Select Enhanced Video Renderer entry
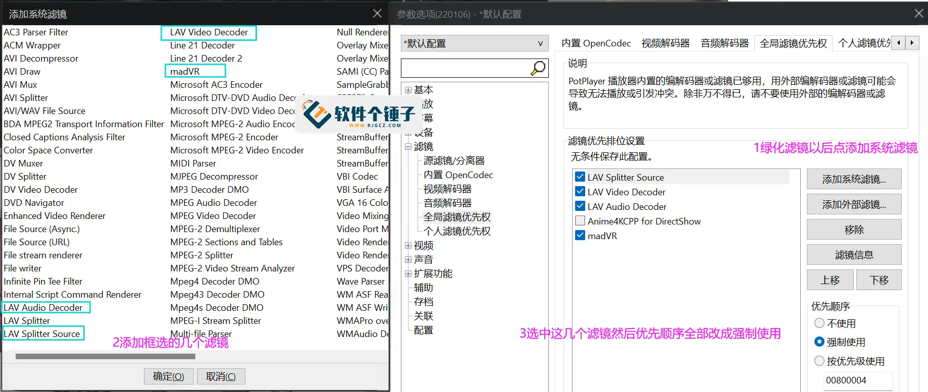This screenshot has width=928, height=392. click(x=55, y=216)
